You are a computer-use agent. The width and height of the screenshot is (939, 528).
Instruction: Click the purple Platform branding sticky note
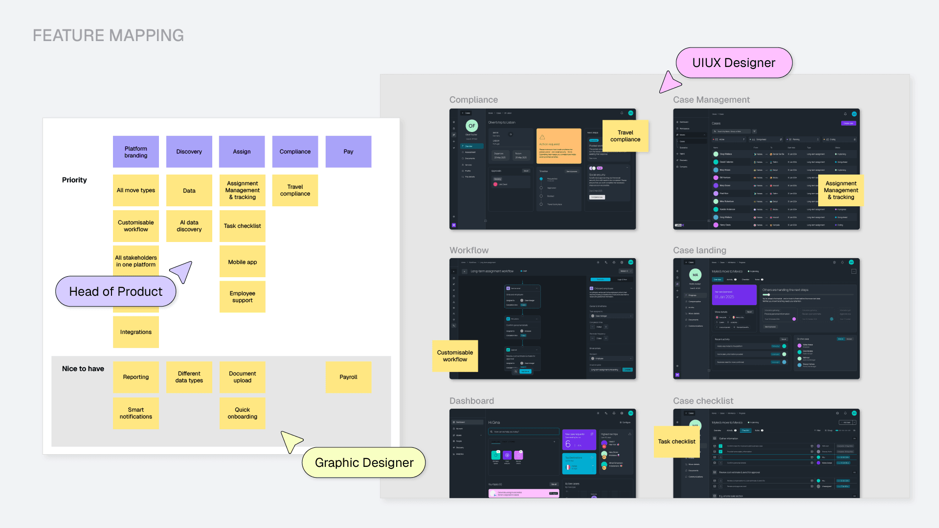tap(135, 152)
